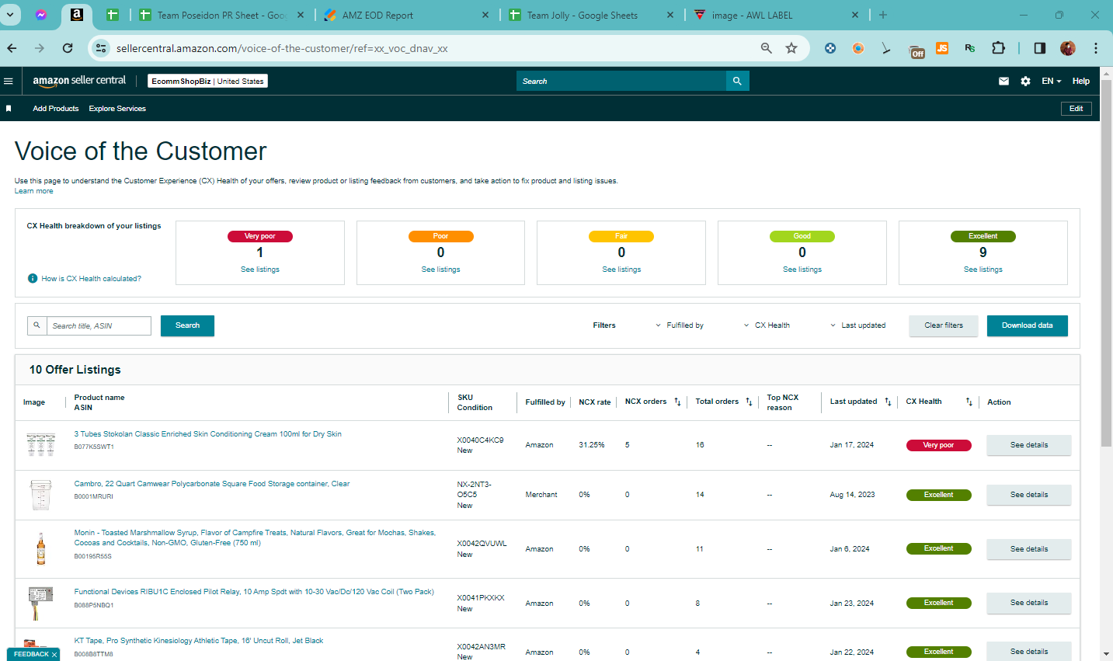This screenshot has height=661, width=1113.
Task: Click the Edit button in the nav bar
Action: tap(1076, 109)
